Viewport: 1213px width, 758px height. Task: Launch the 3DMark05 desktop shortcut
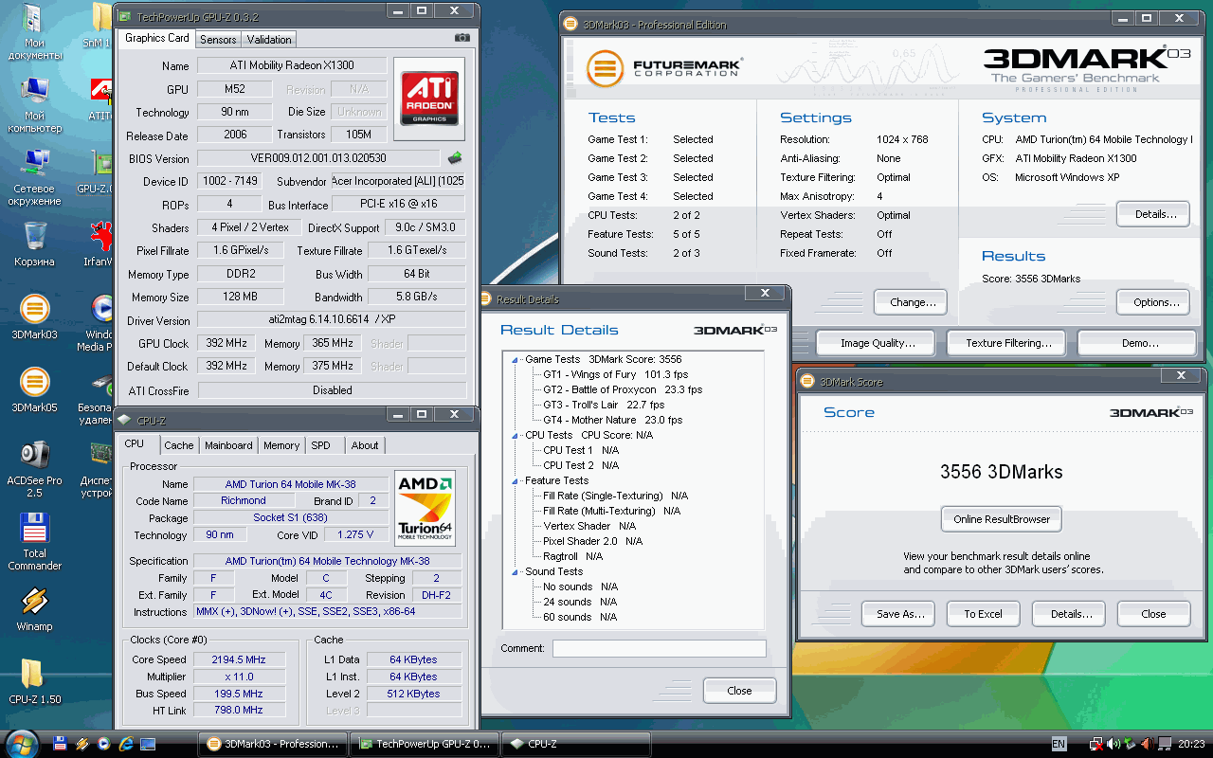35,389
